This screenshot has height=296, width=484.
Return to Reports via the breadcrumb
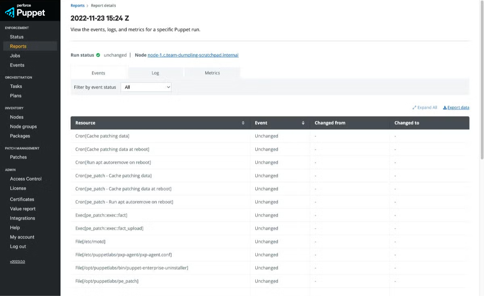pos(77,5)
